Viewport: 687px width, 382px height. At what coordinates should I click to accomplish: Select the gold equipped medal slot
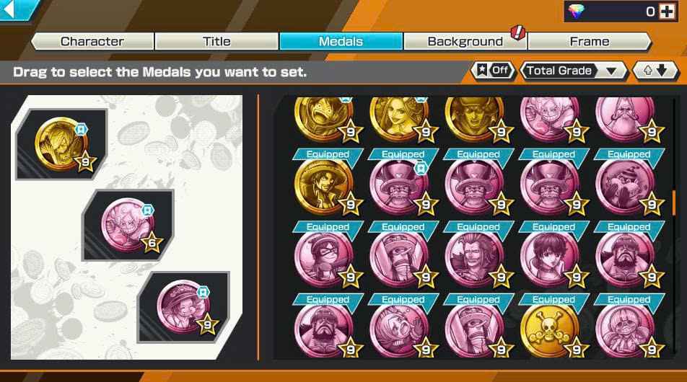(x=61, y=144)
